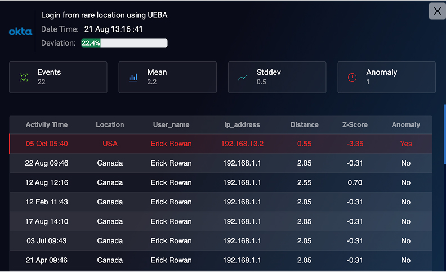Click the red Anomaly alert icon
The image size is (446, 272).
[x=352, y=77]
